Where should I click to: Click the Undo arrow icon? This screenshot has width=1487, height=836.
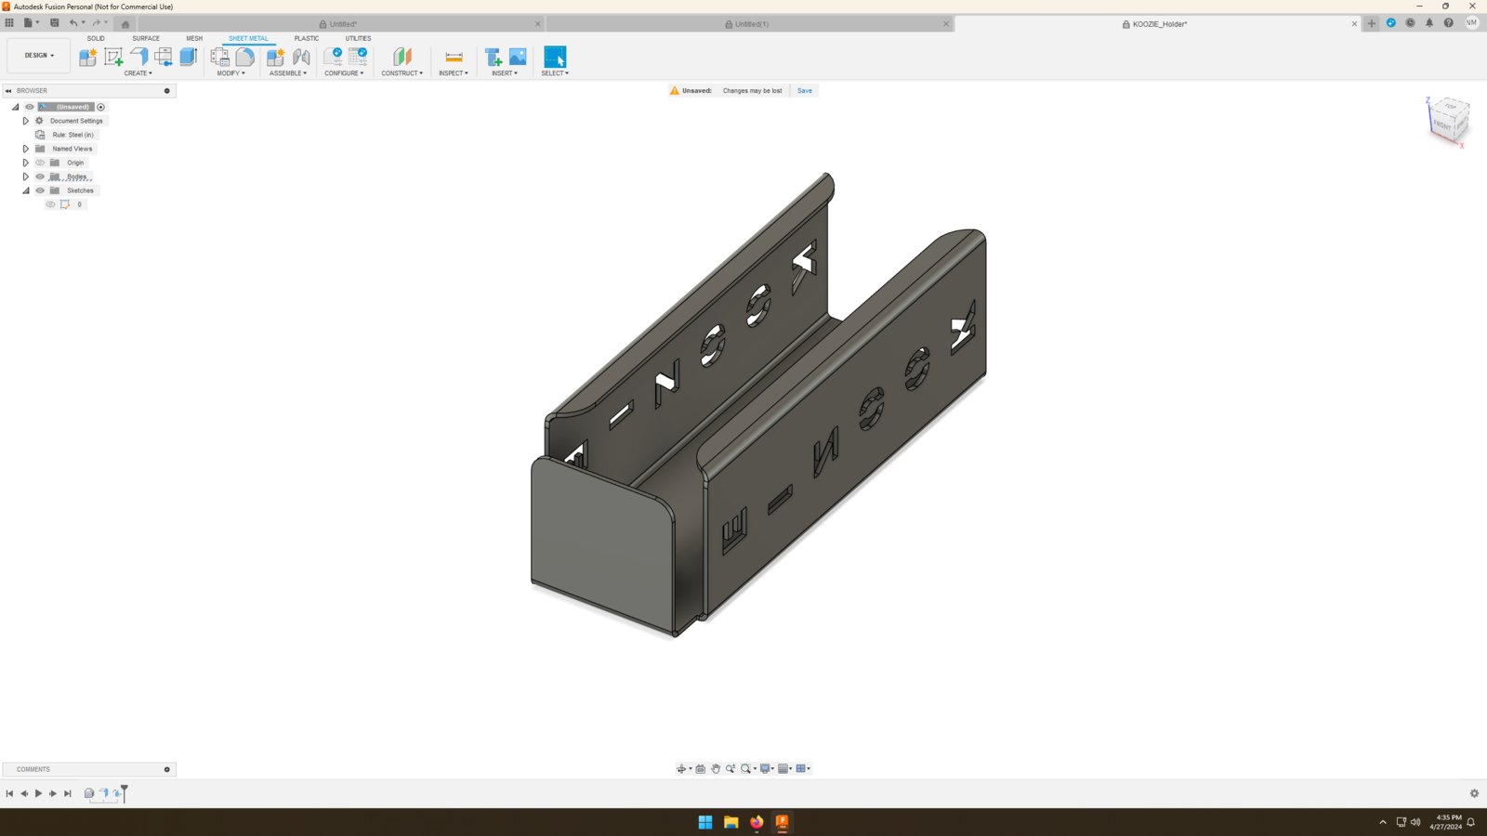pos(73,23)
